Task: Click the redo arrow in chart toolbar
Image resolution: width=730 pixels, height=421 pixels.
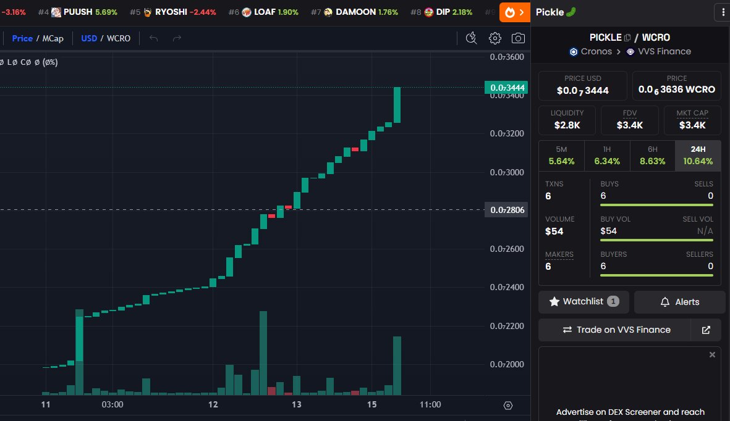Action: click(x=177, y=38)
